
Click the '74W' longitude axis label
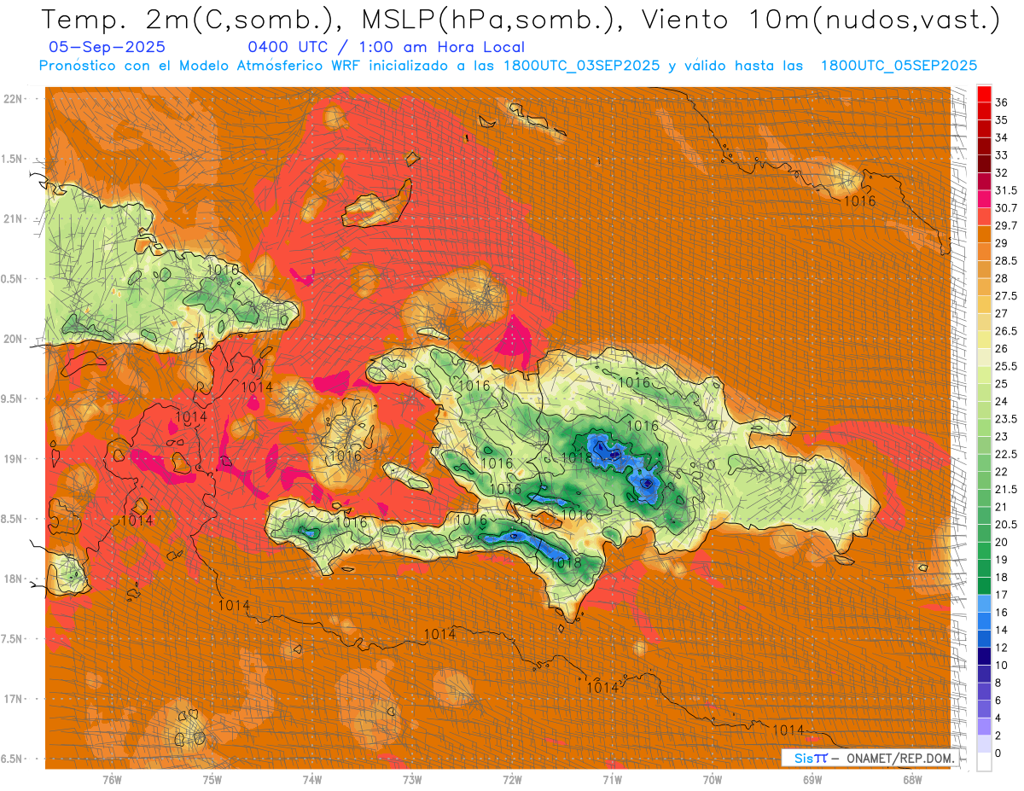point(312,779)
